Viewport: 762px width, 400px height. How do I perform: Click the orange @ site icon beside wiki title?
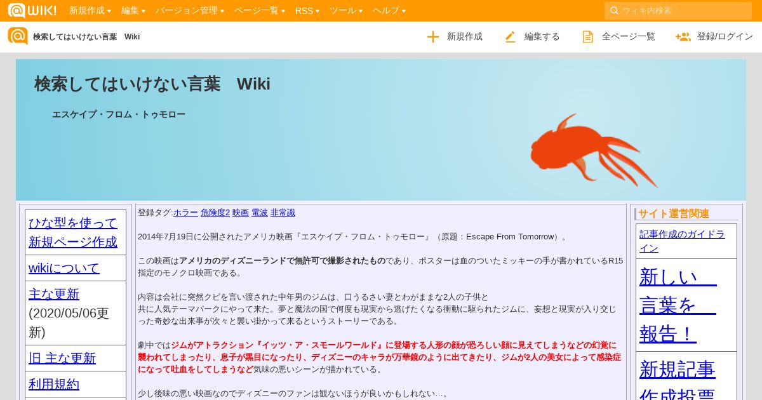(18, 36)
